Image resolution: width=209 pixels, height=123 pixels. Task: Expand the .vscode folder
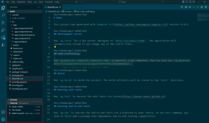[10, 15]
